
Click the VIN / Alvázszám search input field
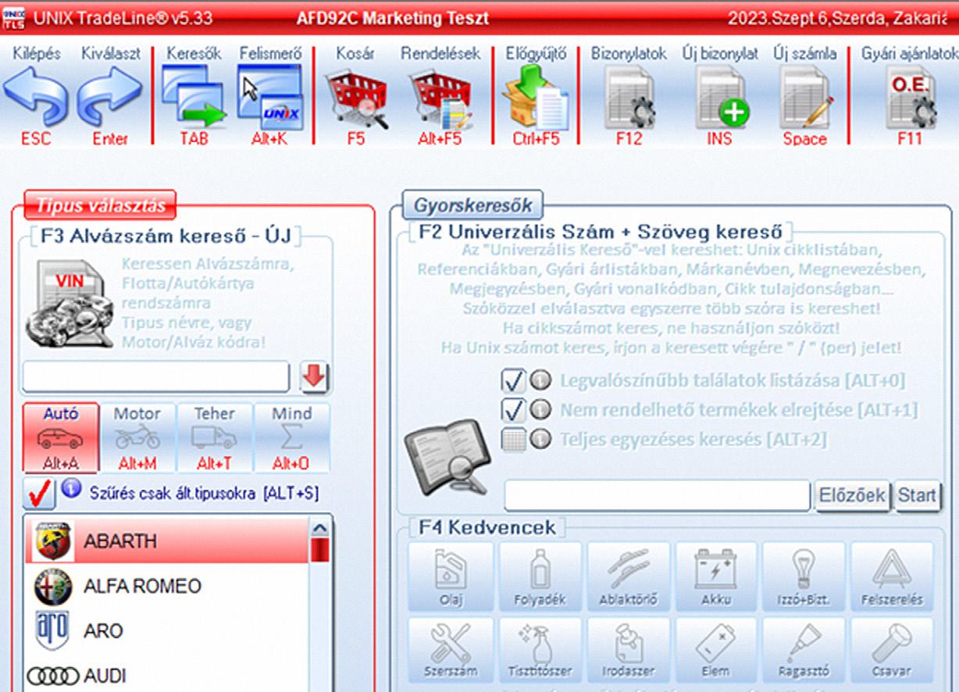coord(156,377)
